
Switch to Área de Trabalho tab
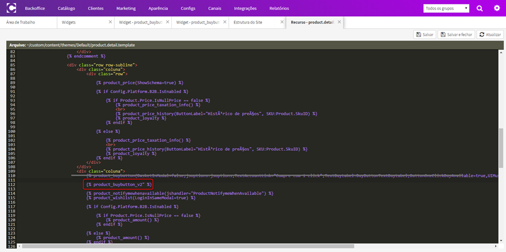click(x=21, y=22)
